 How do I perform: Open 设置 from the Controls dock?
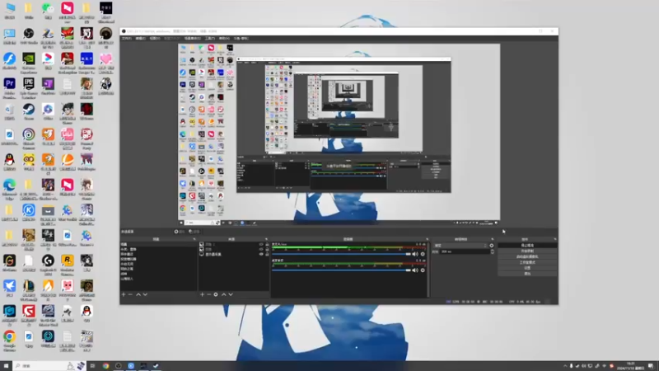pyautogui.click(x=527, y=268)
